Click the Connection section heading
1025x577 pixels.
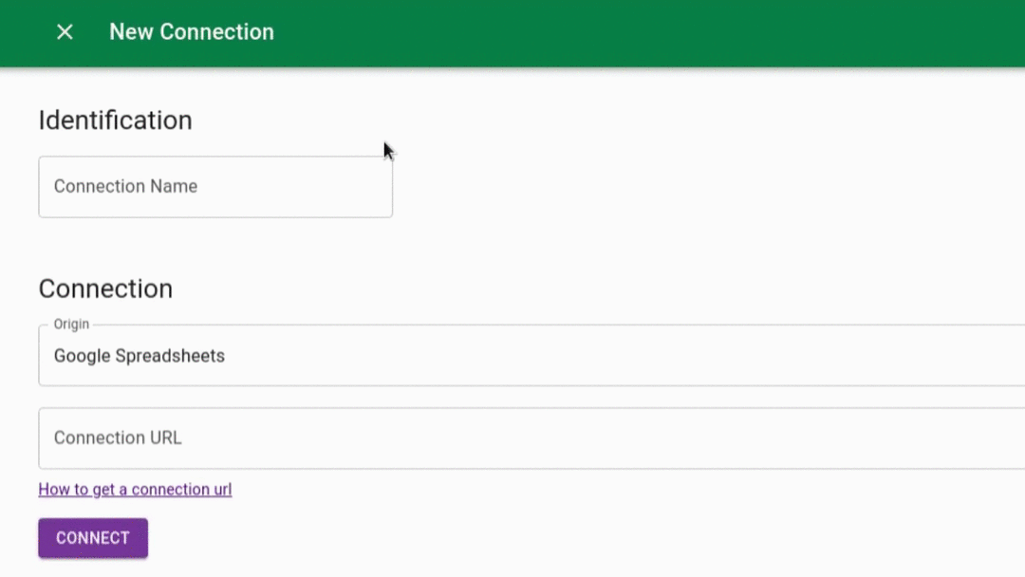tap(105, 288)
